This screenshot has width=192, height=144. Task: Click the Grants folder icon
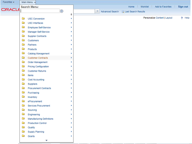point(23,136)
